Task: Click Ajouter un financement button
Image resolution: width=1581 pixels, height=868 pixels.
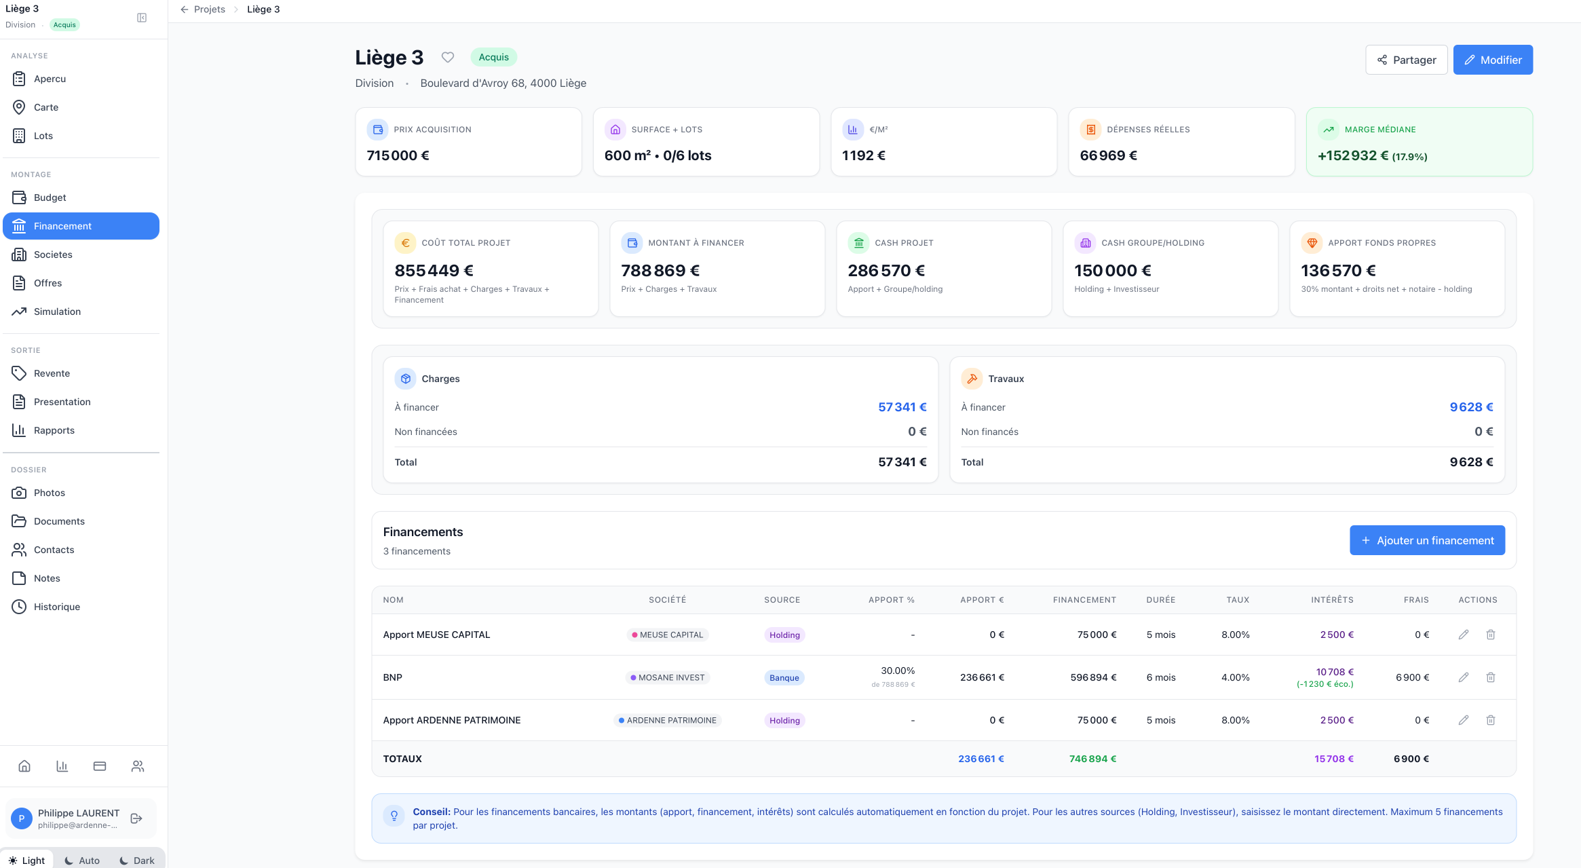Action: [x=1427, y=540]
